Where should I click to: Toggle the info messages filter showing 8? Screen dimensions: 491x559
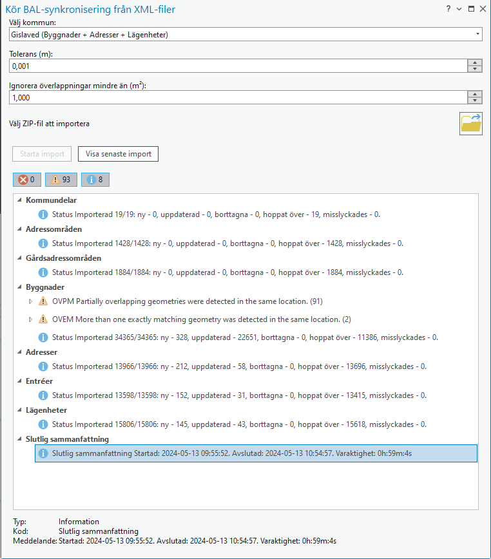pyautogui.click(x=95, y=180)
